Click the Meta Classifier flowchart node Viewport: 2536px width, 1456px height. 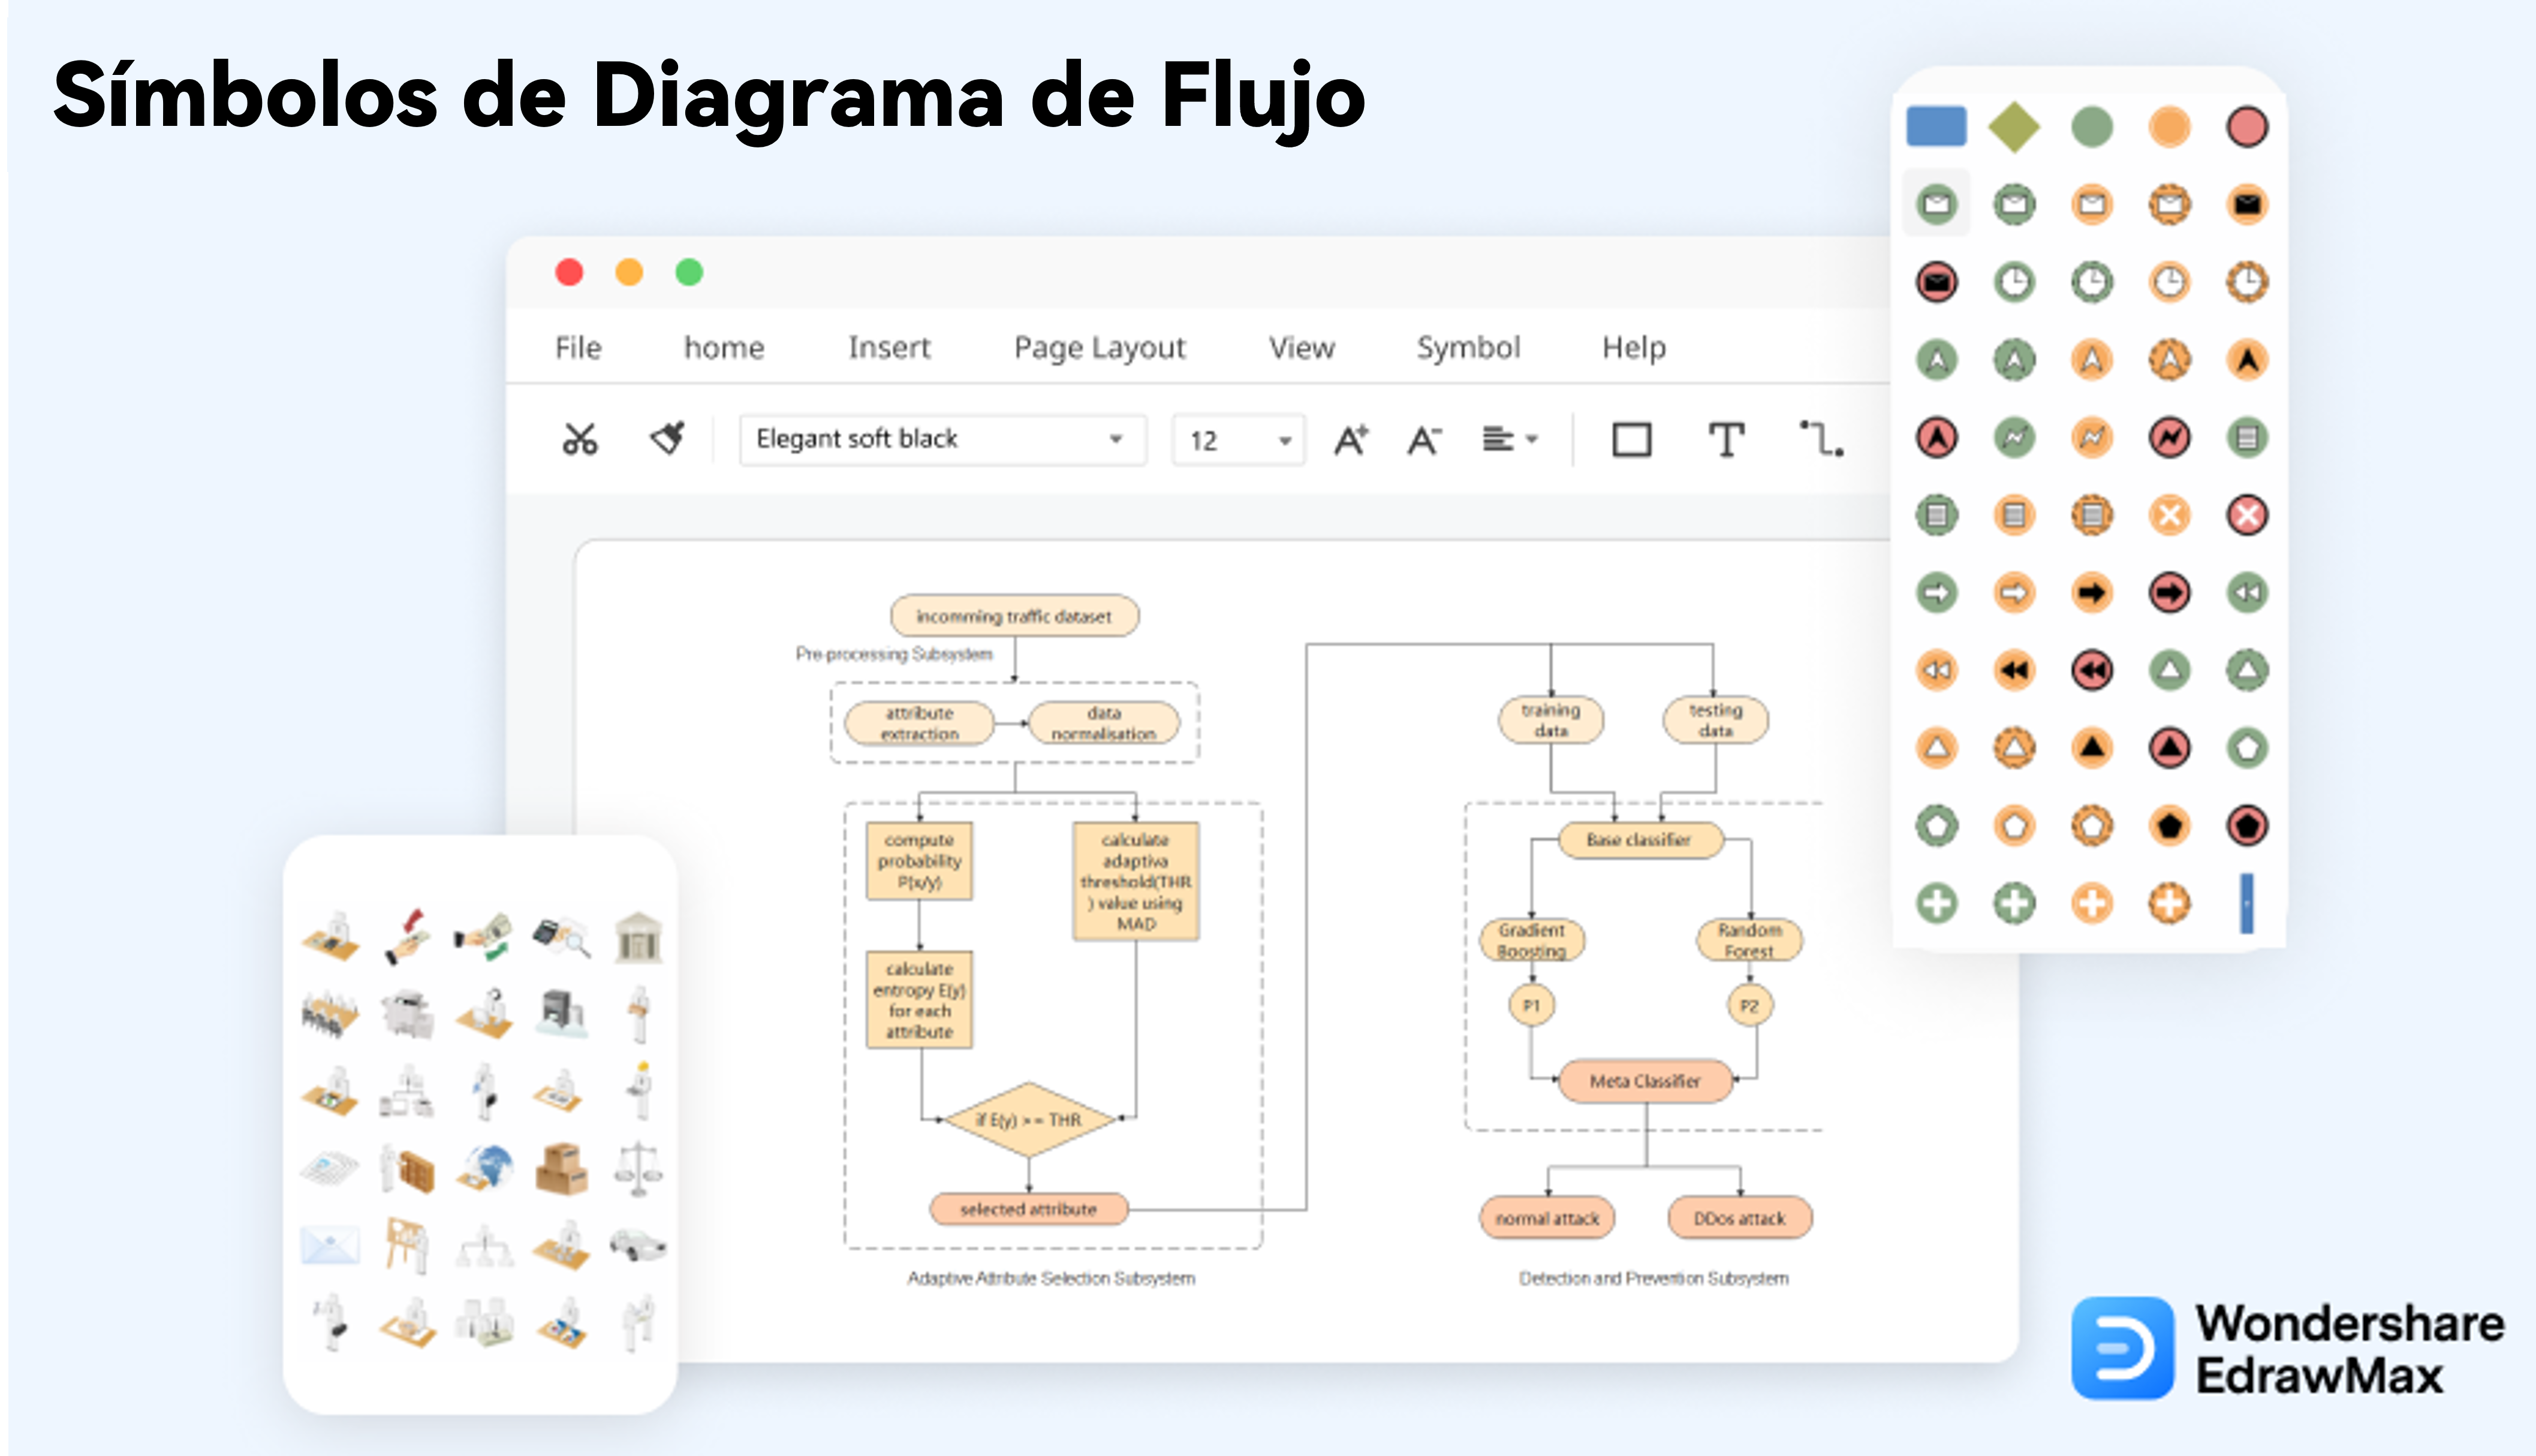point(1645,1081)
